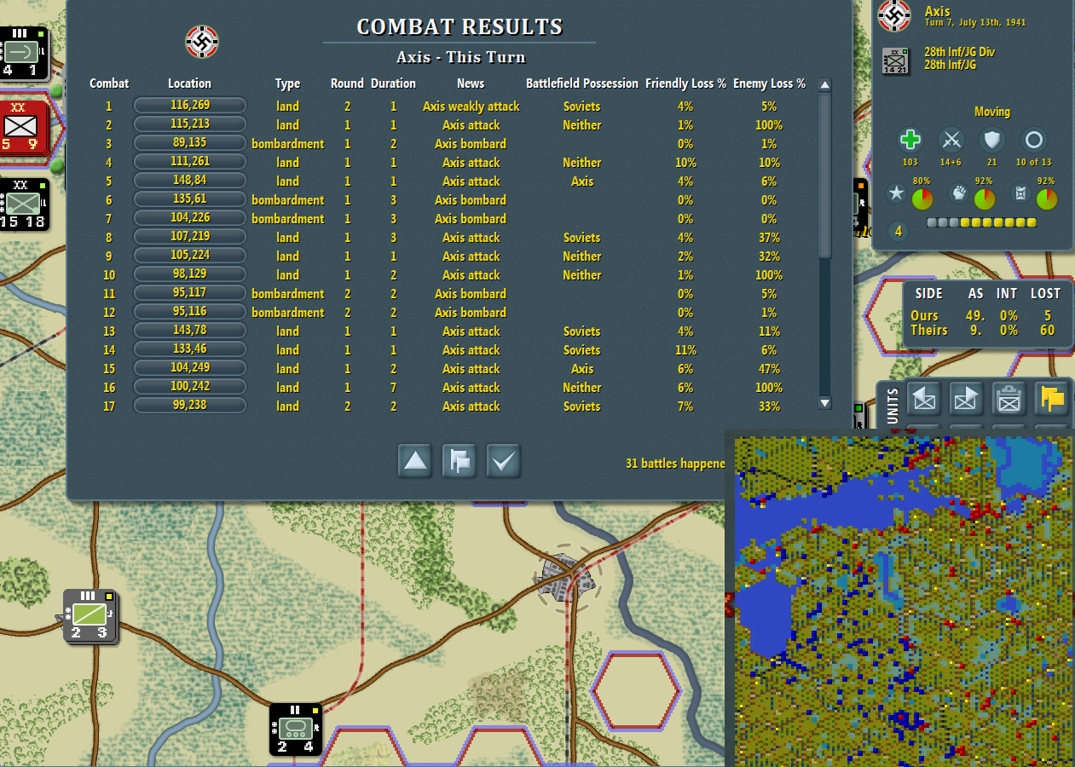Select the unit counter 4-1 on the map
1075x767 pixels.
pos(23,54)
